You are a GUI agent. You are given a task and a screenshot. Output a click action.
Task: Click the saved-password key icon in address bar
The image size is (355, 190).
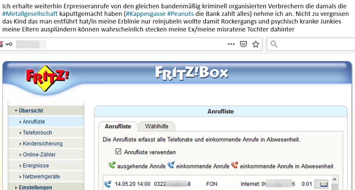(9, 44)
